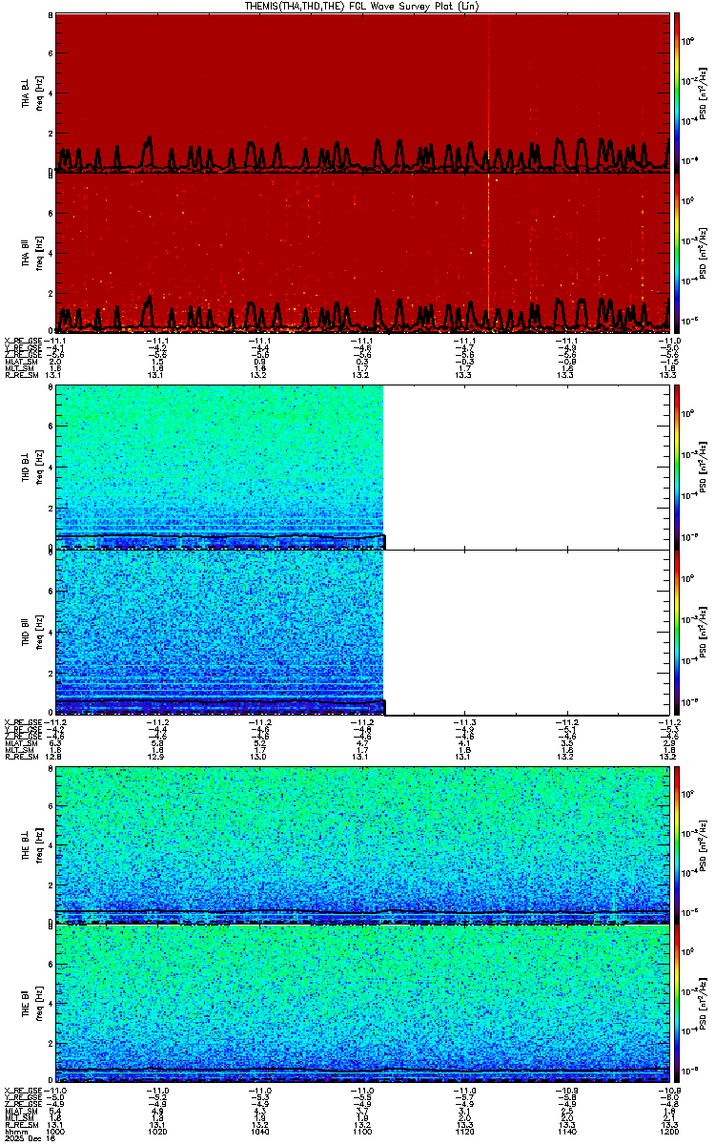Viewport: 715px width, 1145px height.
Task: Click the PSD [nT²/Hz] label of THD B-parallel colorbar
Action: [705, 632]
